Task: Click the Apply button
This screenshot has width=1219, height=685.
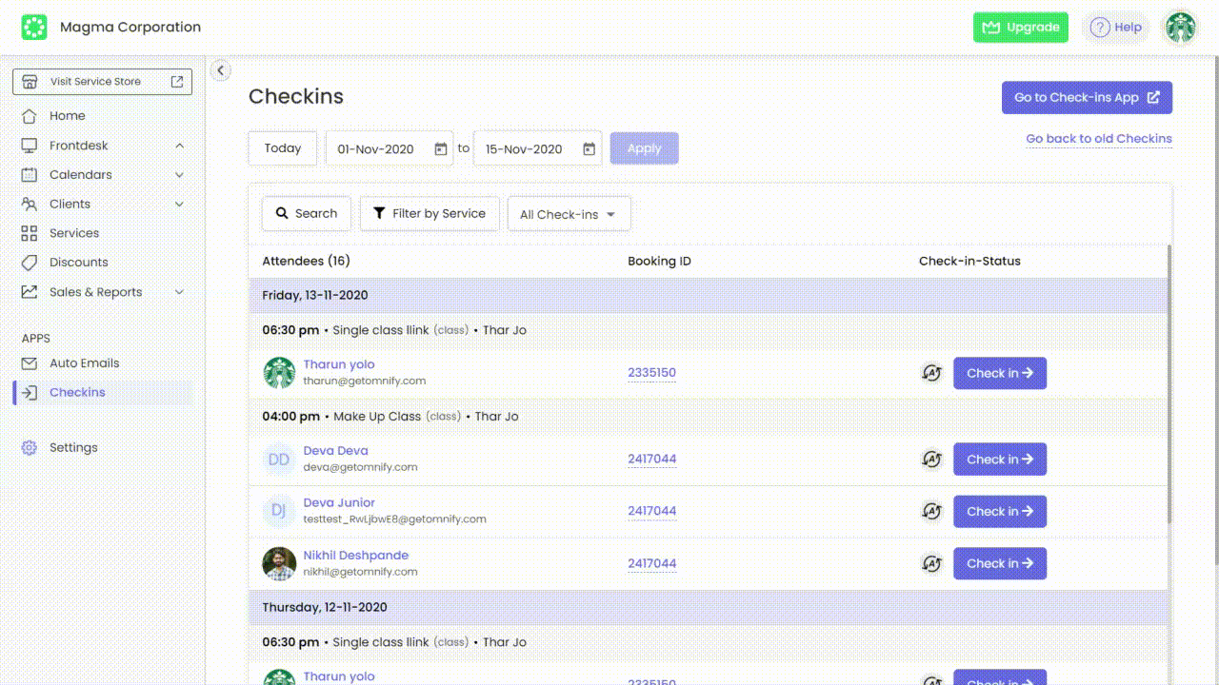Action: pos(645,148)
